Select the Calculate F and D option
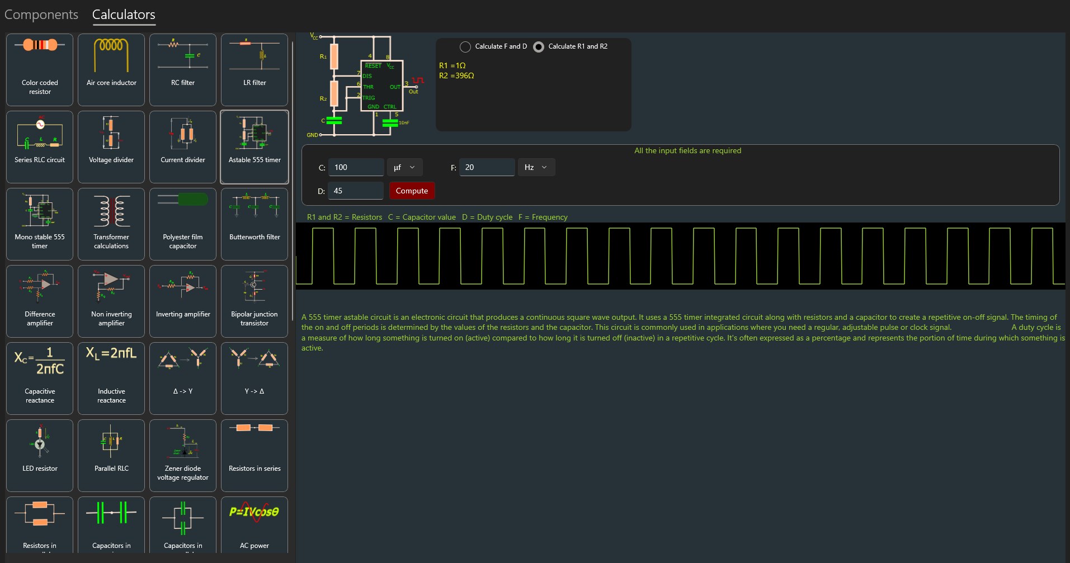Image resolution: width=1070 pixels, height=563 pixels. pyautogui.click(x=465, y=47)
